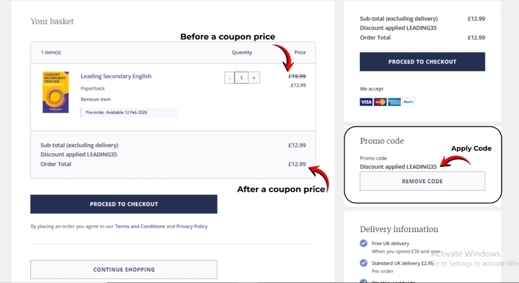This screenshot has height=283, width=519.
Task: Click the Visa payment card icon
Action: [366, 102]
